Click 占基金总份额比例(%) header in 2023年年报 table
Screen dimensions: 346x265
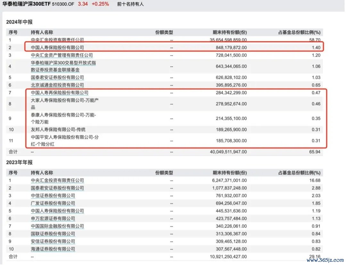(300, 173)
